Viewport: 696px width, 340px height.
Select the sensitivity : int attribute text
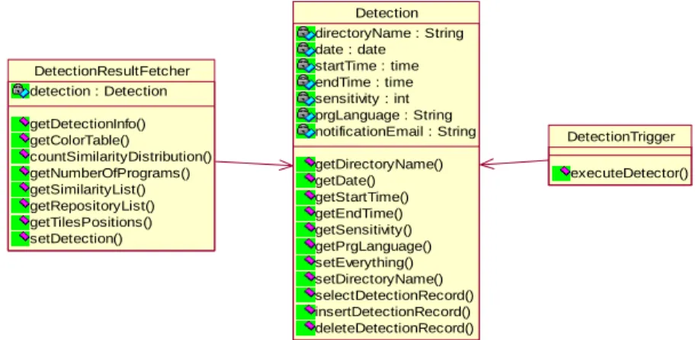click(363, 99)
